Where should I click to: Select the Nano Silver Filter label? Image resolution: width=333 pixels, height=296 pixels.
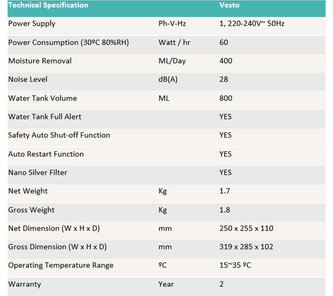click(x=38, y=173)
